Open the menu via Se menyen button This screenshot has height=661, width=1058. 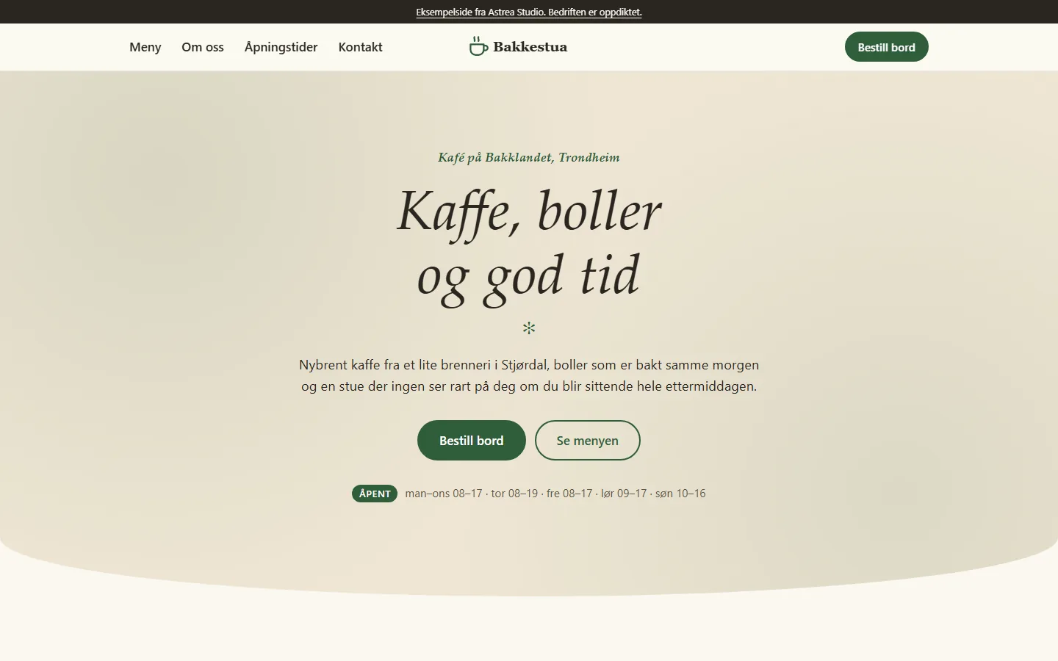[587, 441]
